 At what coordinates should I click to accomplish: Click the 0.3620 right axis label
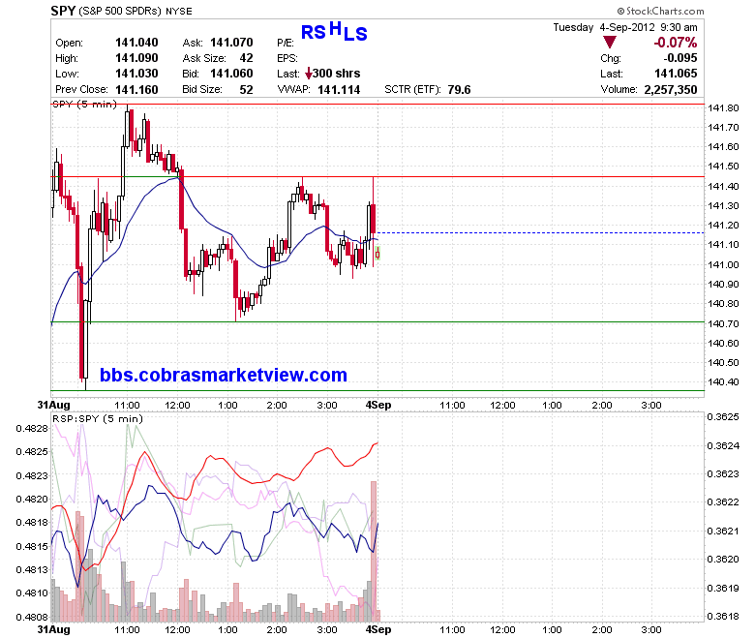pos(723,559)
